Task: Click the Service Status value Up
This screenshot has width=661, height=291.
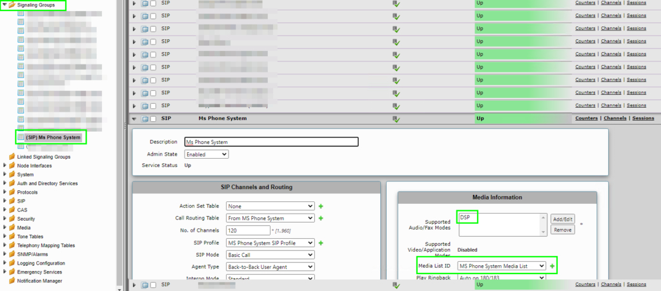Action: point(188,165)
